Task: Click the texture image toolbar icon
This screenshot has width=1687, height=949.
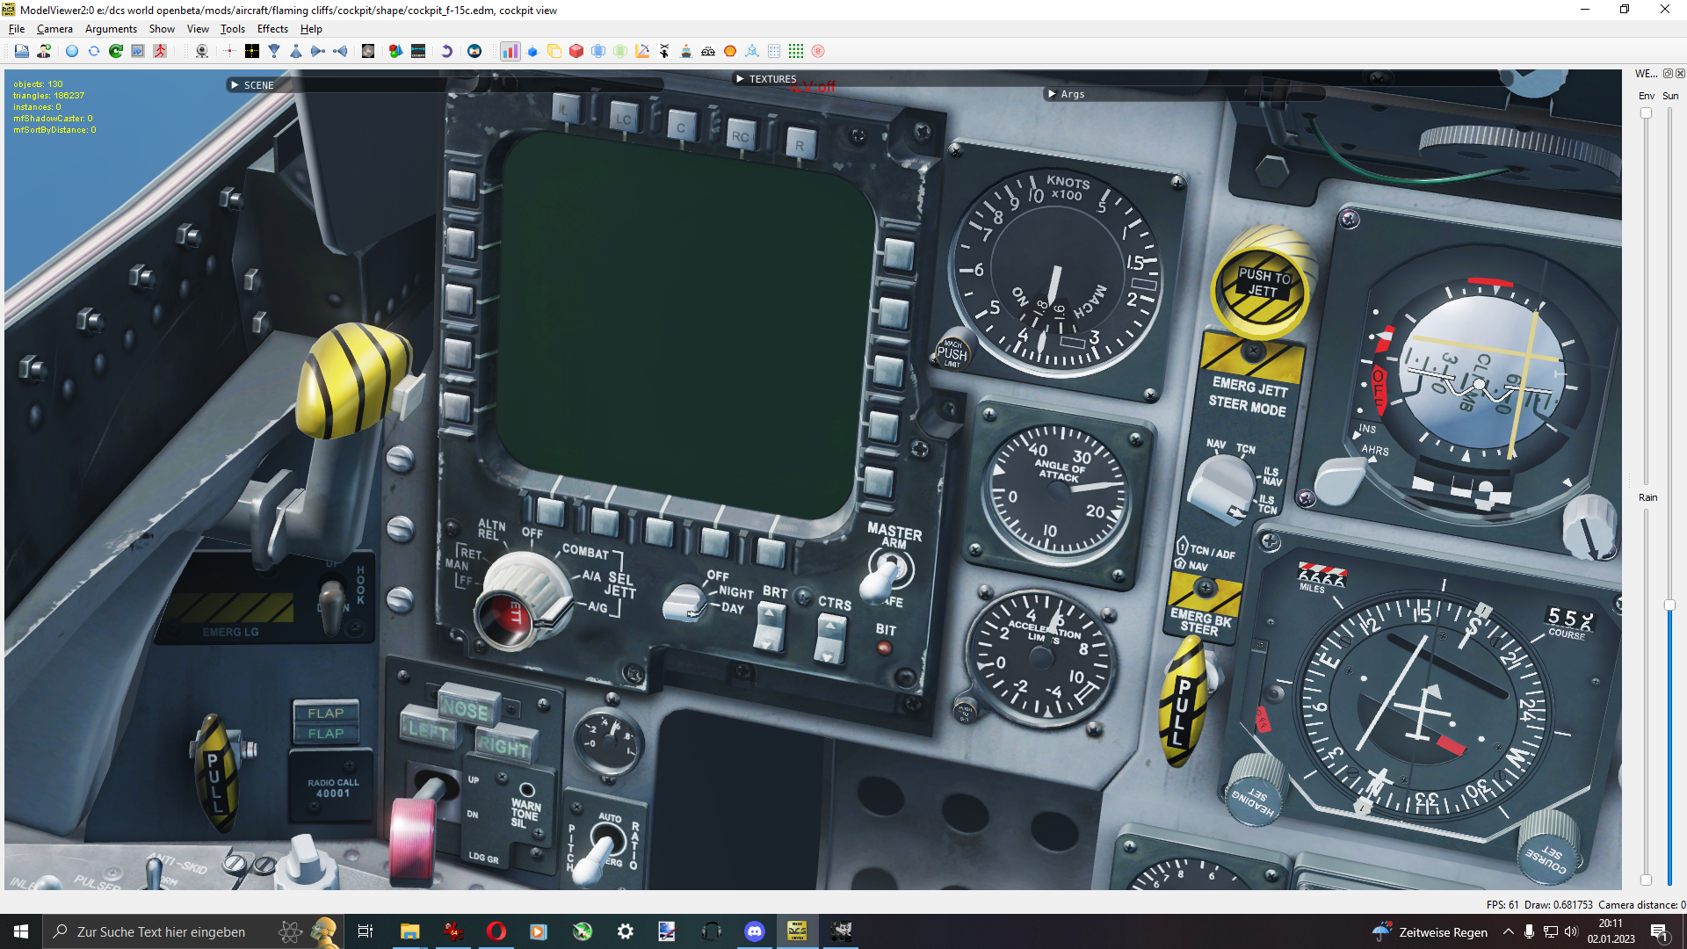Action: [368, 51]
